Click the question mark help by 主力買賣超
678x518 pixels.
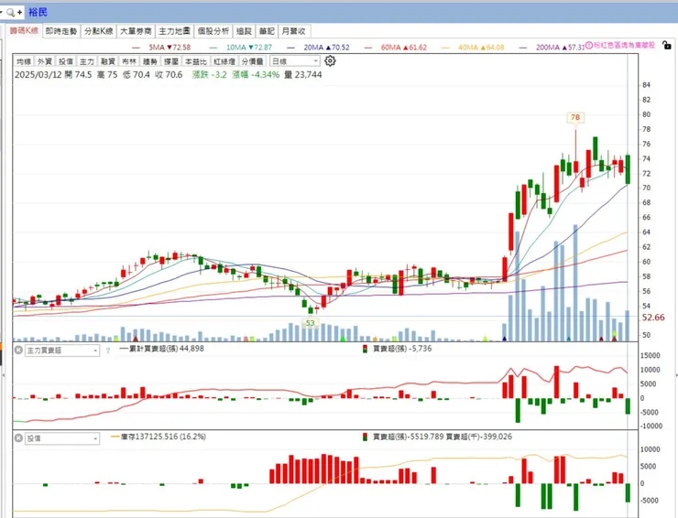pos(108,351)
